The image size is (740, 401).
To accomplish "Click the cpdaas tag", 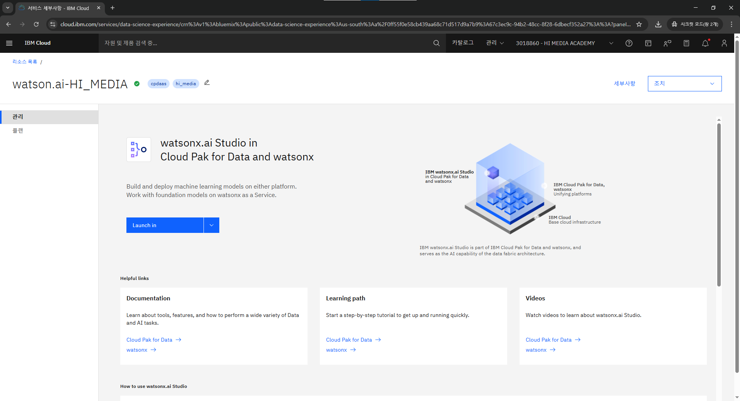I will point(158,84).
